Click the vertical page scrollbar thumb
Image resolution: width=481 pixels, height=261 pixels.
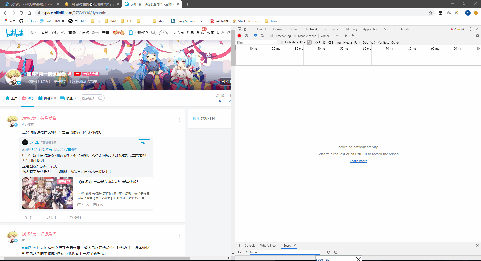[233, 48]
